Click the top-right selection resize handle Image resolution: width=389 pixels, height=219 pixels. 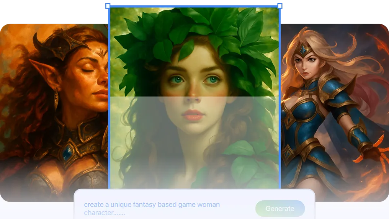pyautogui.click(x=279, y=6)
